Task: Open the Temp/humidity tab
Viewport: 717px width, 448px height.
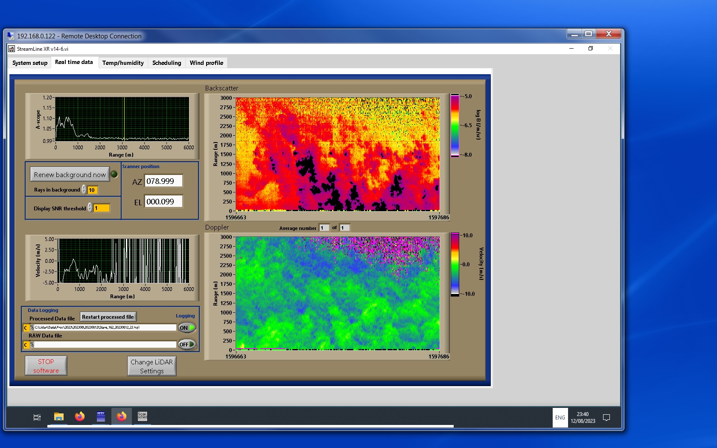Action: 123,63
